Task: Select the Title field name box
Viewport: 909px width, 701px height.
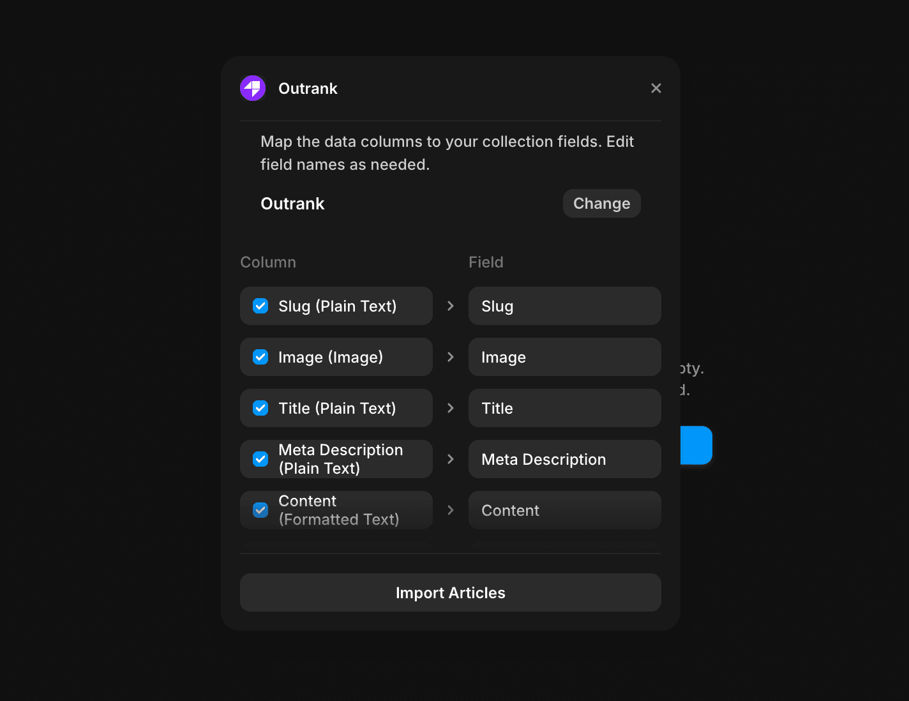Action: click(564, 409)
